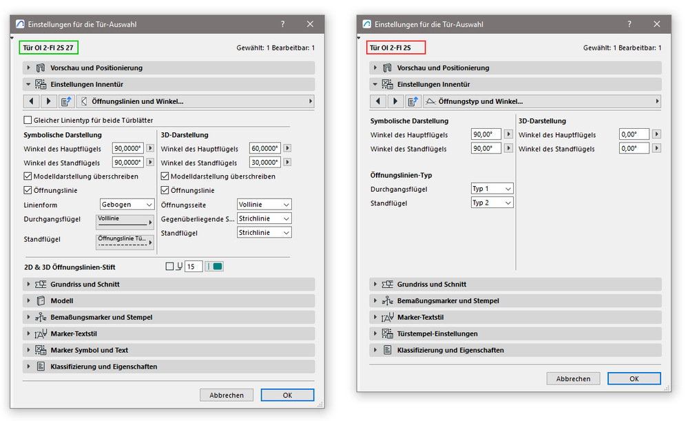This screenshot has height=421, width=688.
Task: Expand Grundriss und Schnitt in left dialog
Action: [x=28, y=284]
